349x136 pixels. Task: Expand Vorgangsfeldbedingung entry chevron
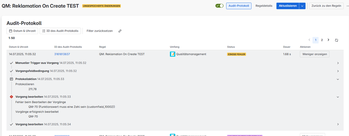338,71
